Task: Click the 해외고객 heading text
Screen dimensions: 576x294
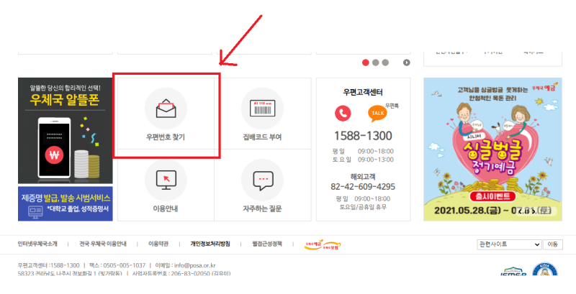Action: pos(363,177)
